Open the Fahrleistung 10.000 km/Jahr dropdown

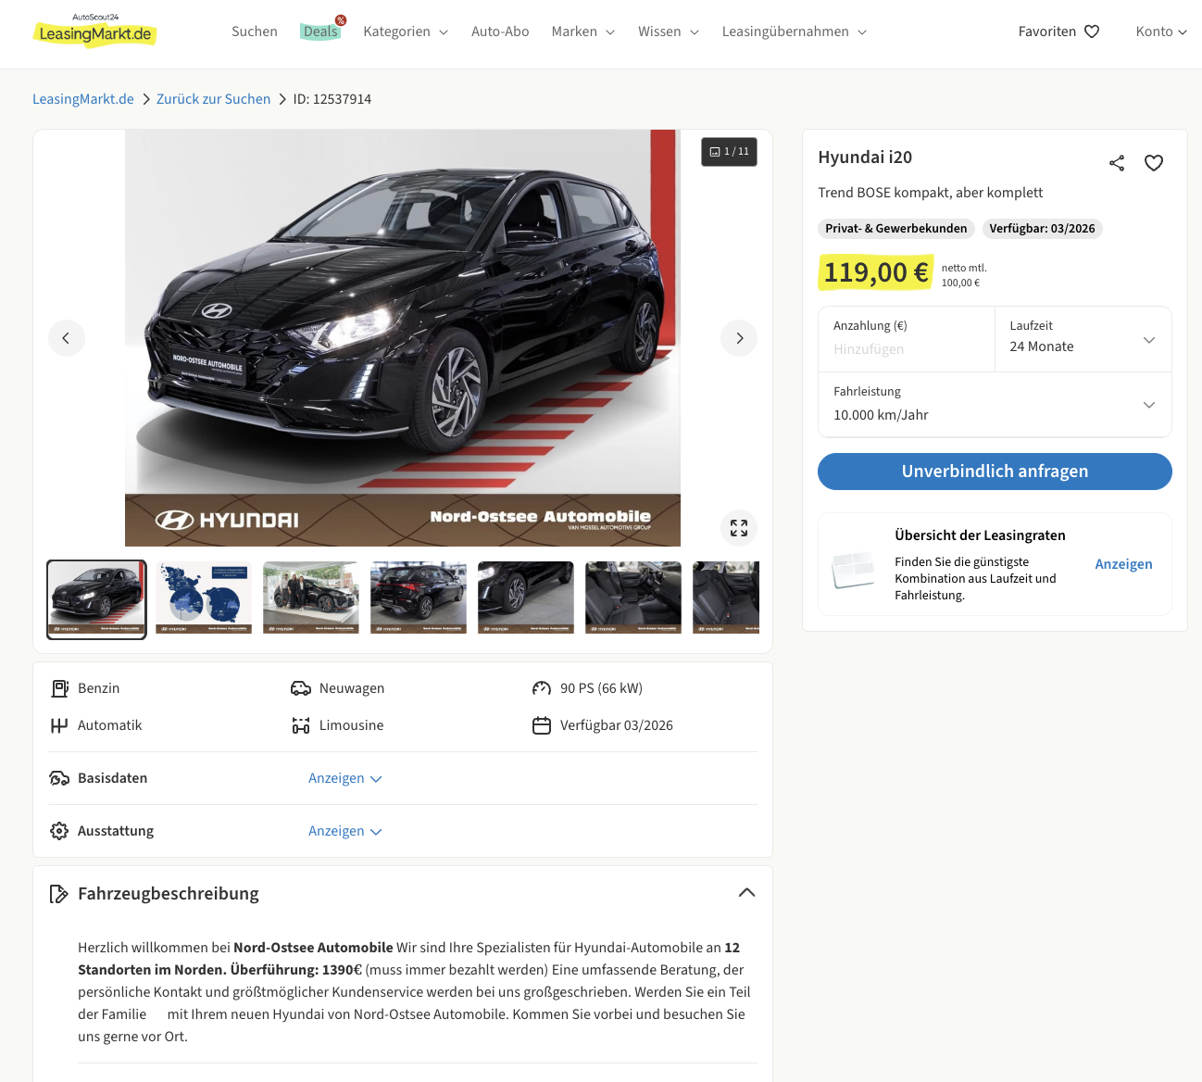coord(995,405)
